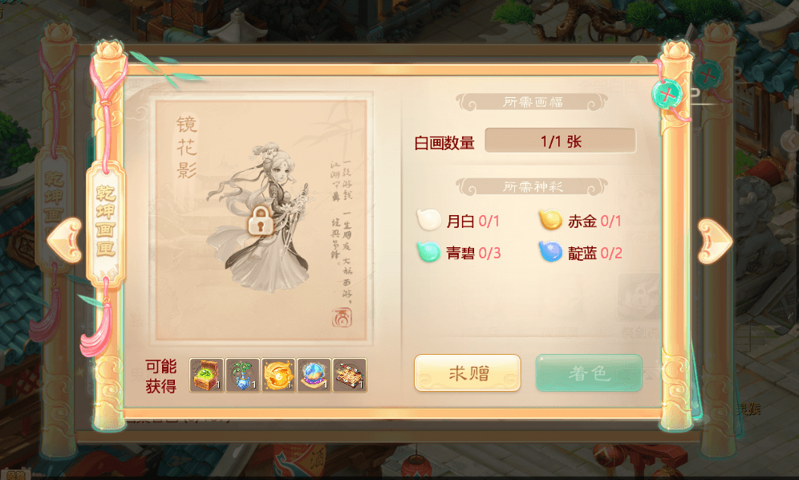Open the abacus reward item icon
Viewport: 799px width, 480px height.
pos(350,375)
